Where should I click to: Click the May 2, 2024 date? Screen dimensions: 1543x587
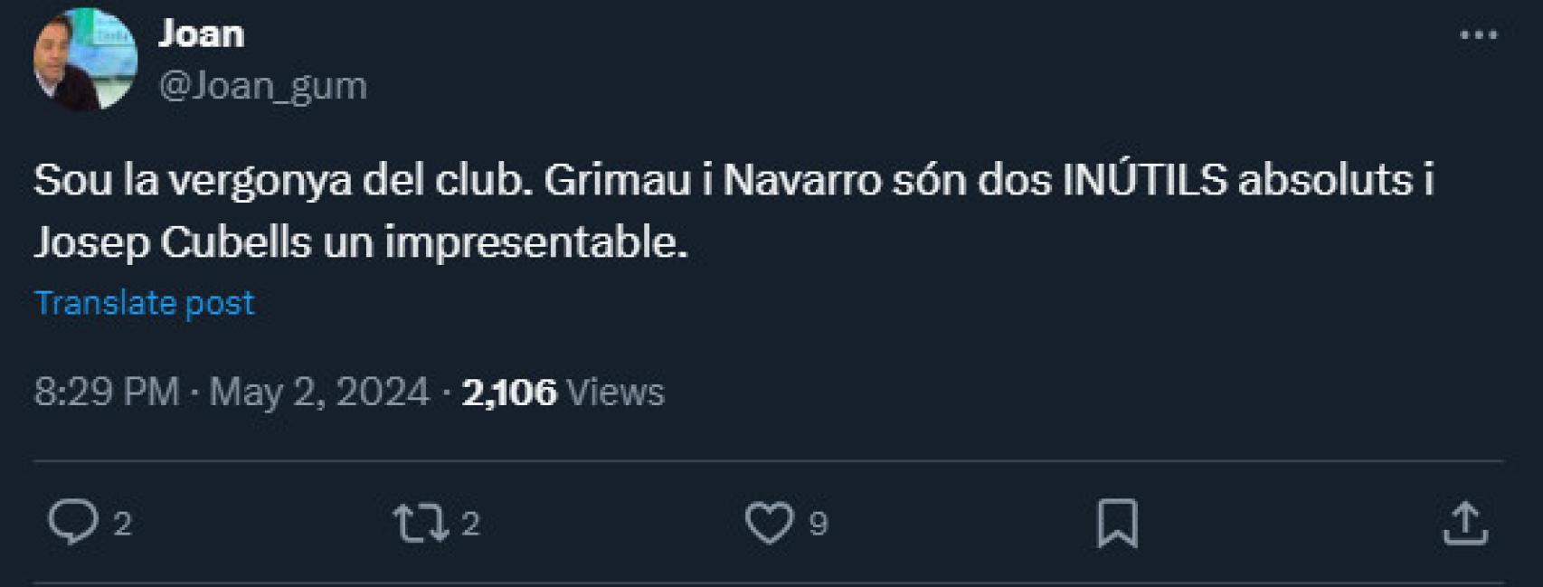tap(318, 392)
